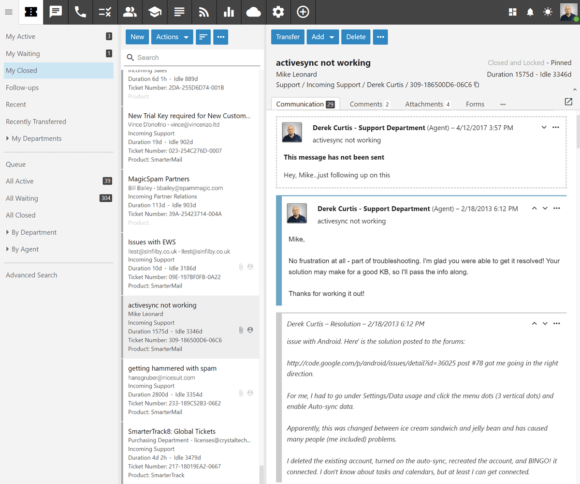
Task: Open the Knowledge Base section
Action: point(154,12)
